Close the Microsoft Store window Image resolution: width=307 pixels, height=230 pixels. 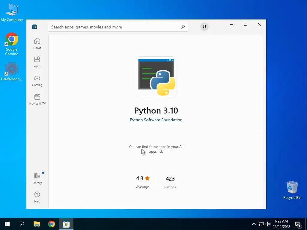click(259, 24)
